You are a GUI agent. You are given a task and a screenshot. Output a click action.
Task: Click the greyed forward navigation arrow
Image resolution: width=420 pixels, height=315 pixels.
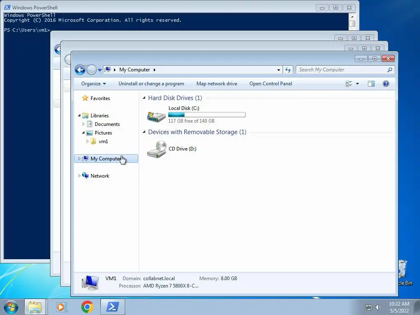(91, 70)
